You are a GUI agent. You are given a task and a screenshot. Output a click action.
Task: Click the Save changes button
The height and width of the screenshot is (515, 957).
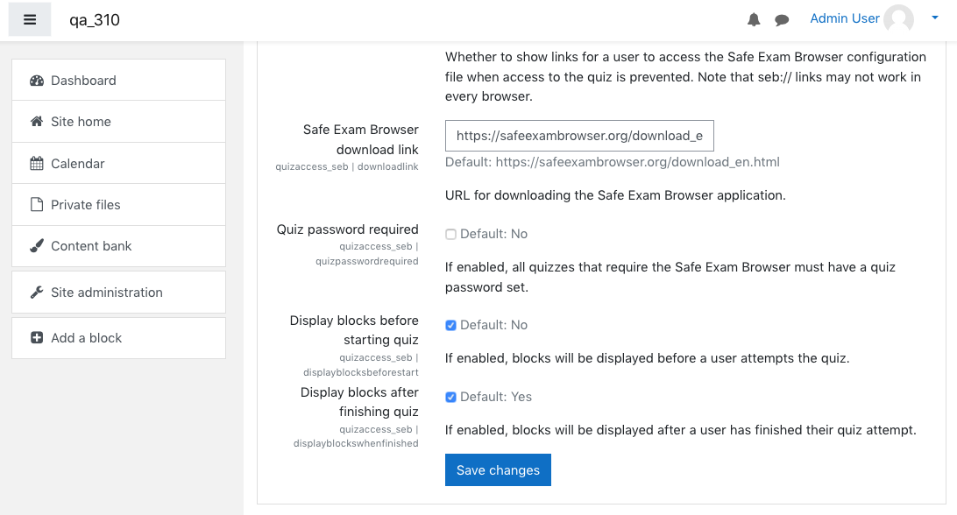pos(498,469)
